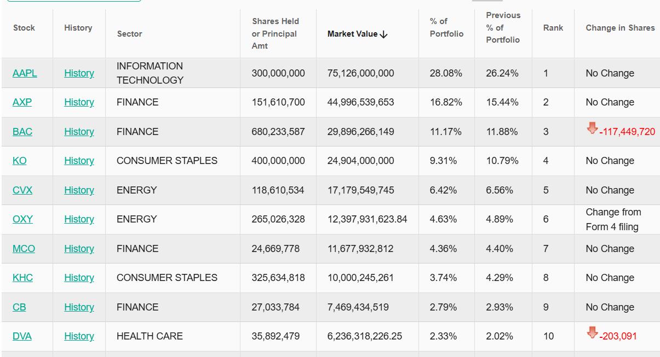Open the OXY stock link

tap(22, 219)
